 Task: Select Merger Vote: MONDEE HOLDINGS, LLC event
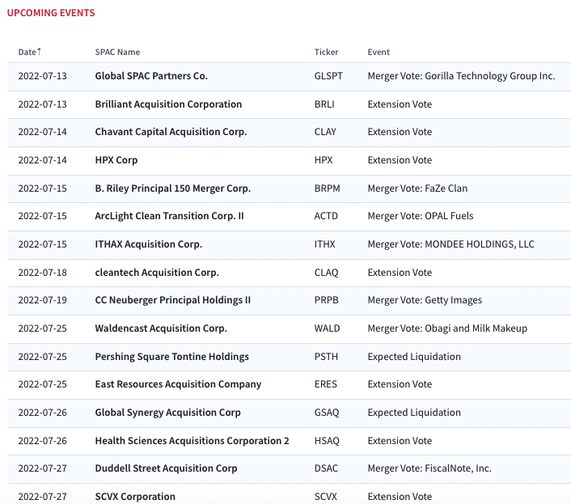[450, 244]
